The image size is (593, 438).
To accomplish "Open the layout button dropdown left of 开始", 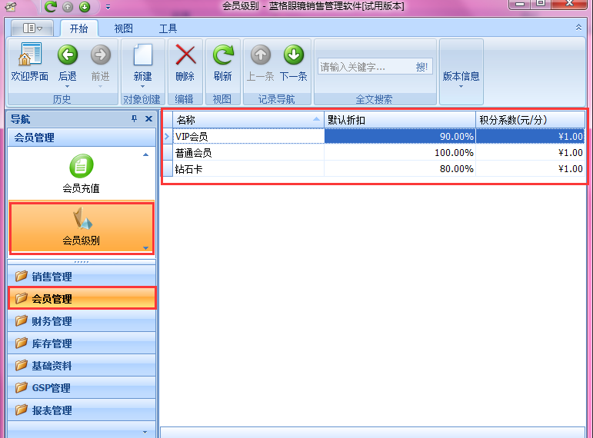I will tap(32, 28).
